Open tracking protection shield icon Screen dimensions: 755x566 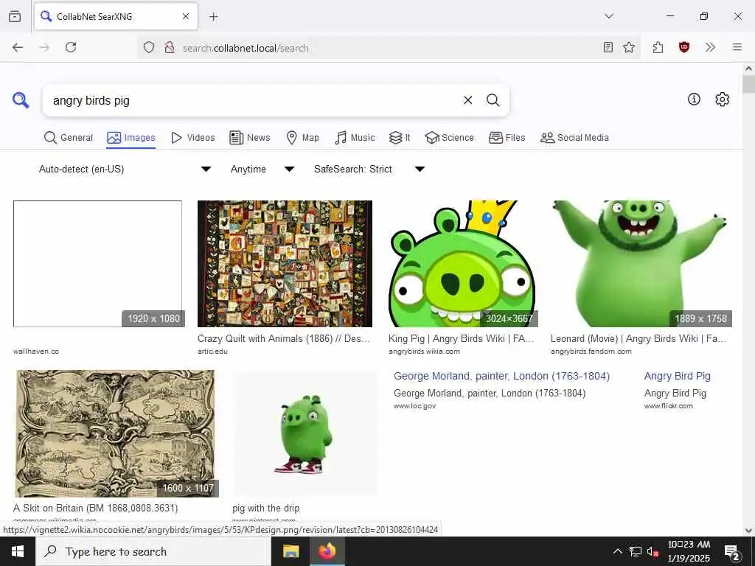pos(149,48)
